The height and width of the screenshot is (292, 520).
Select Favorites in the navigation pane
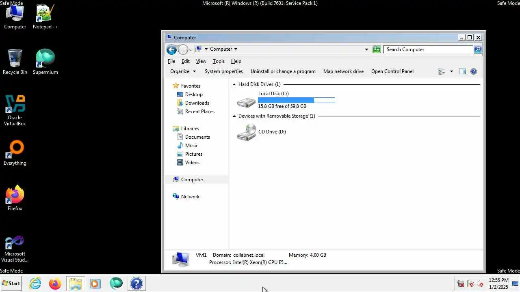(x=191, y=86)
